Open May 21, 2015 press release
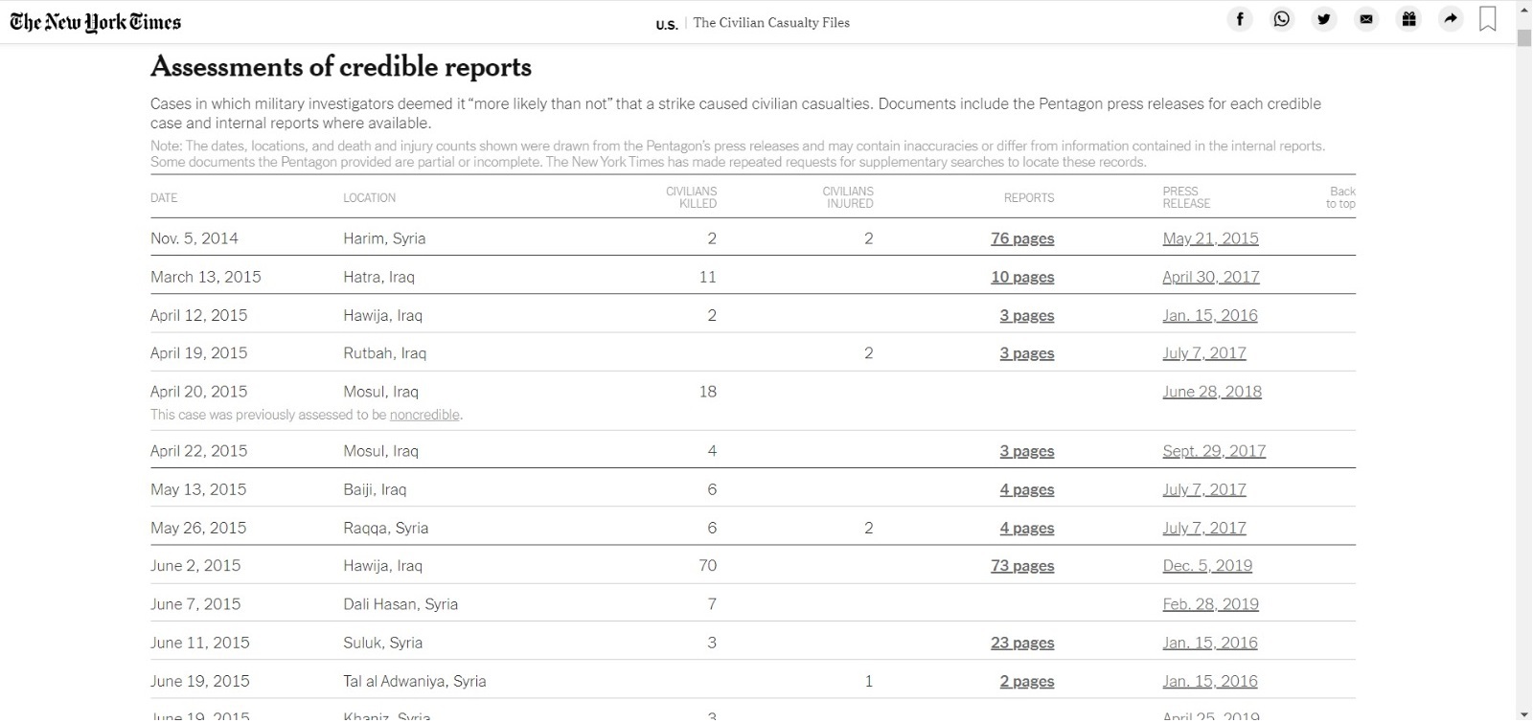1533x723 pixels. coord(1210,238)
